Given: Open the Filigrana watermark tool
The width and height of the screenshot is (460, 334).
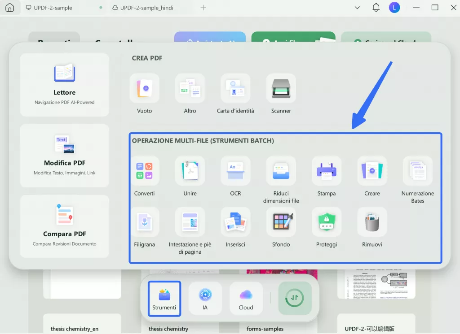Looking at the screenshot, I should coord(144,227).
